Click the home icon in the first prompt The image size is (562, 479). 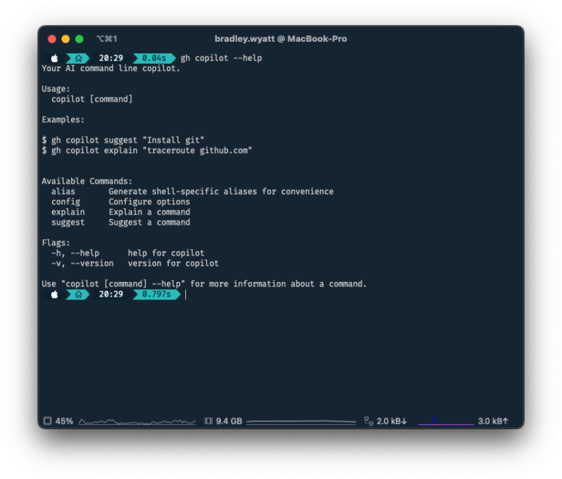(78, 58)
